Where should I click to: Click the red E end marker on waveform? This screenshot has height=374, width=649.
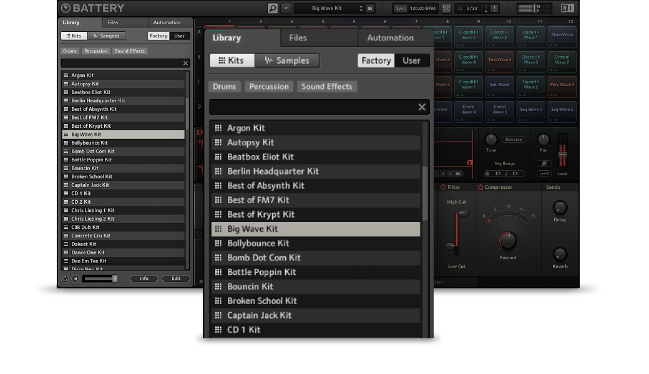tap(470, 163)
